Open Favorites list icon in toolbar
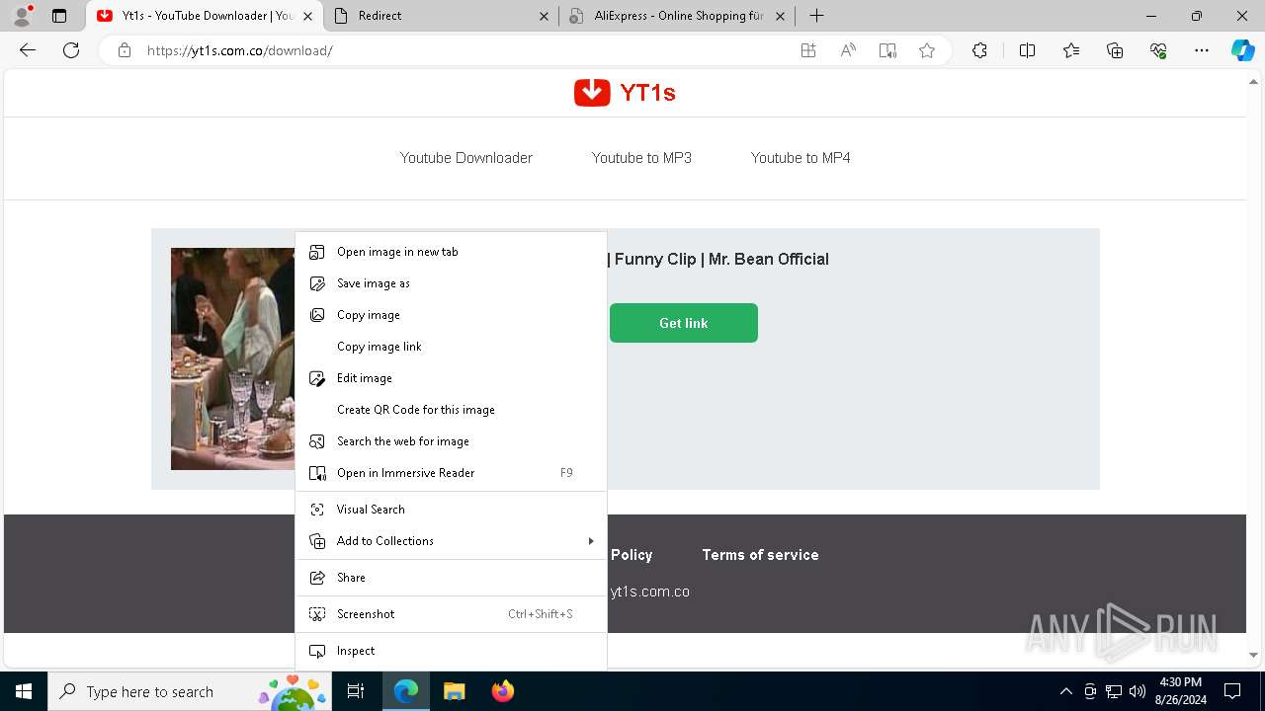 1071,50
